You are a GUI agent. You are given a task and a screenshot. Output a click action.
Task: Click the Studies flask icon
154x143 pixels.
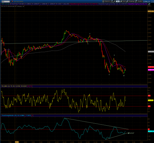[x=136, y=1]
